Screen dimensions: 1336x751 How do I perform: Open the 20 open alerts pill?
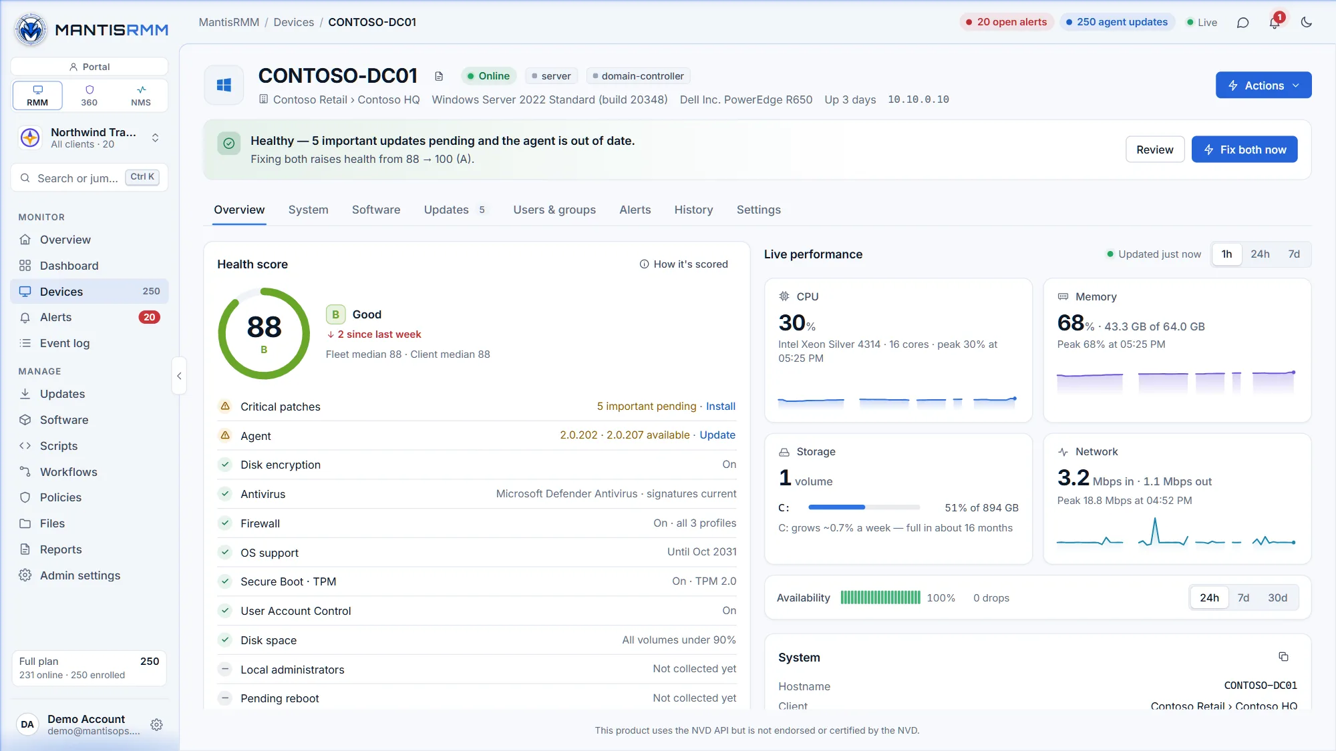(1007, 22)
